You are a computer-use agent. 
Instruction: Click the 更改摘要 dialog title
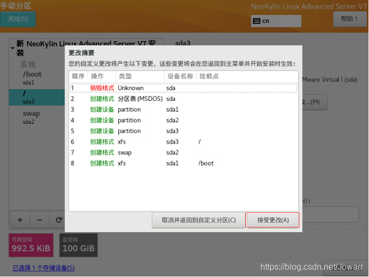[81, 53]
